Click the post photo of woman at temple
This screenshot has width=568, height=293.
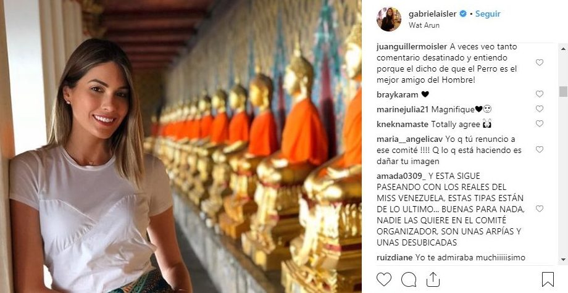181,147
